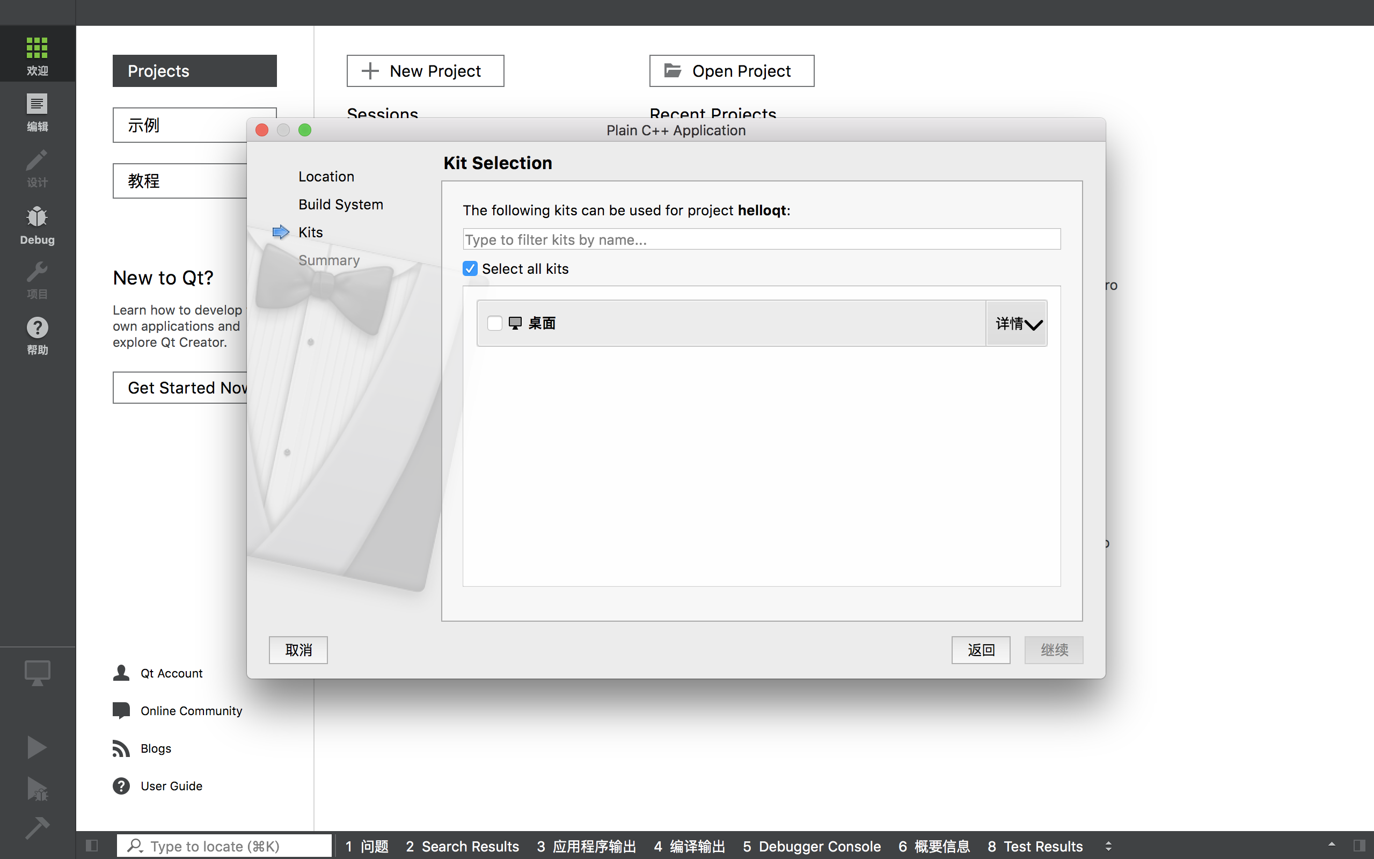The image size is (1374, 859).
Task: Open the Search Results output tab
Action: (462, 847)
